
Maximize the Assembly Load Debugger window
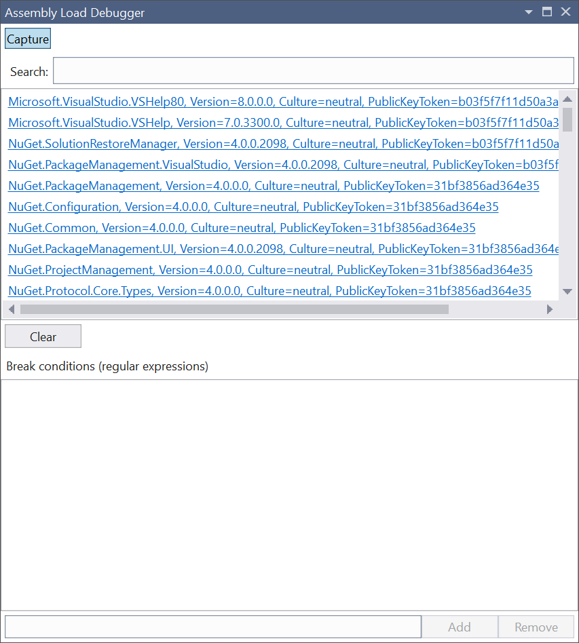point(547,12)
